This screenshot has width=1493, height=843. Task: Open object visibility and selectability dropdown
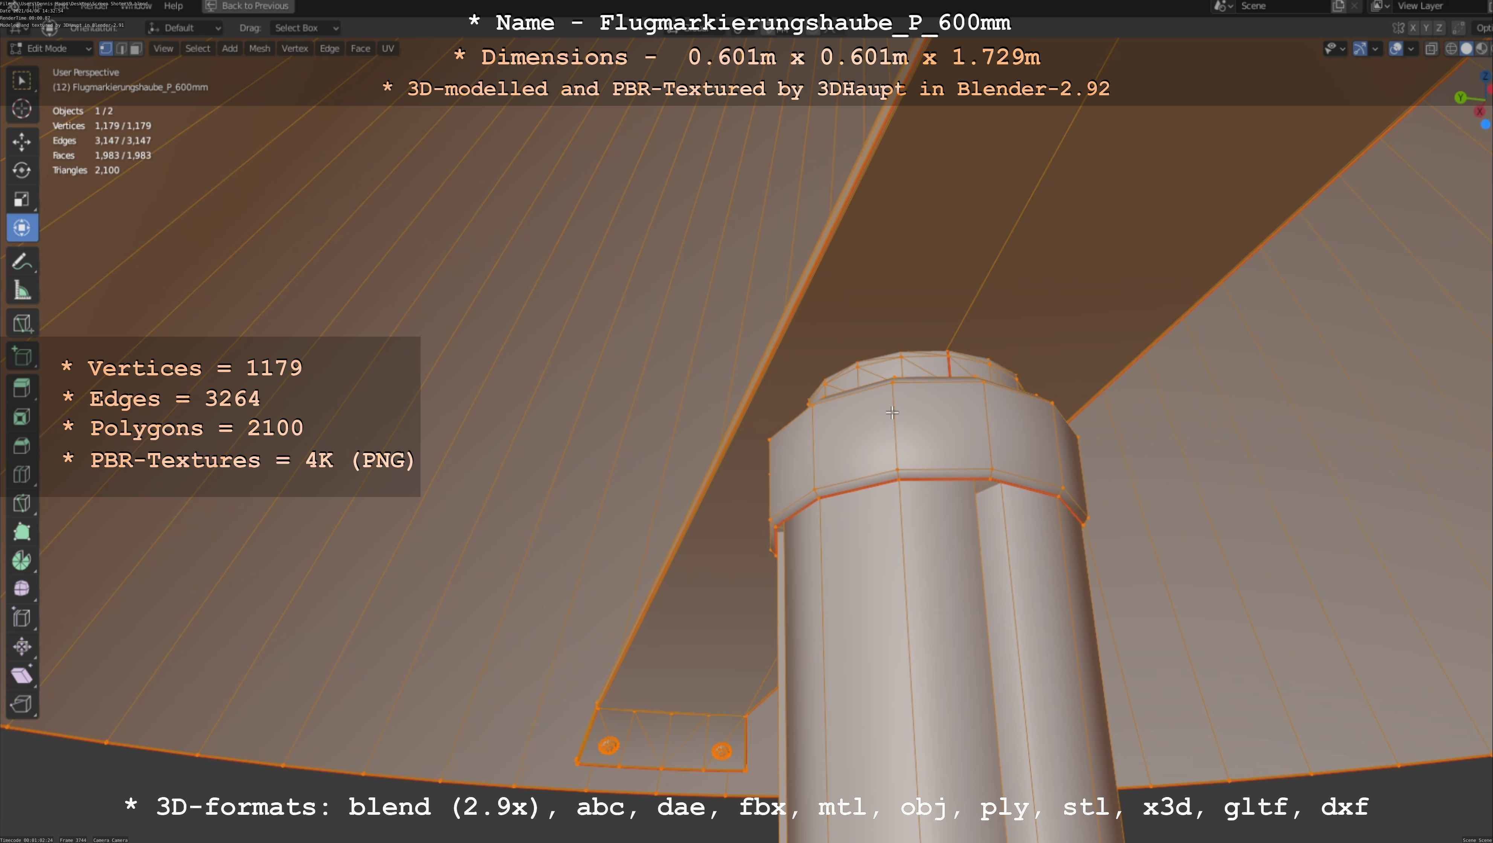(x=1335, y=49)
